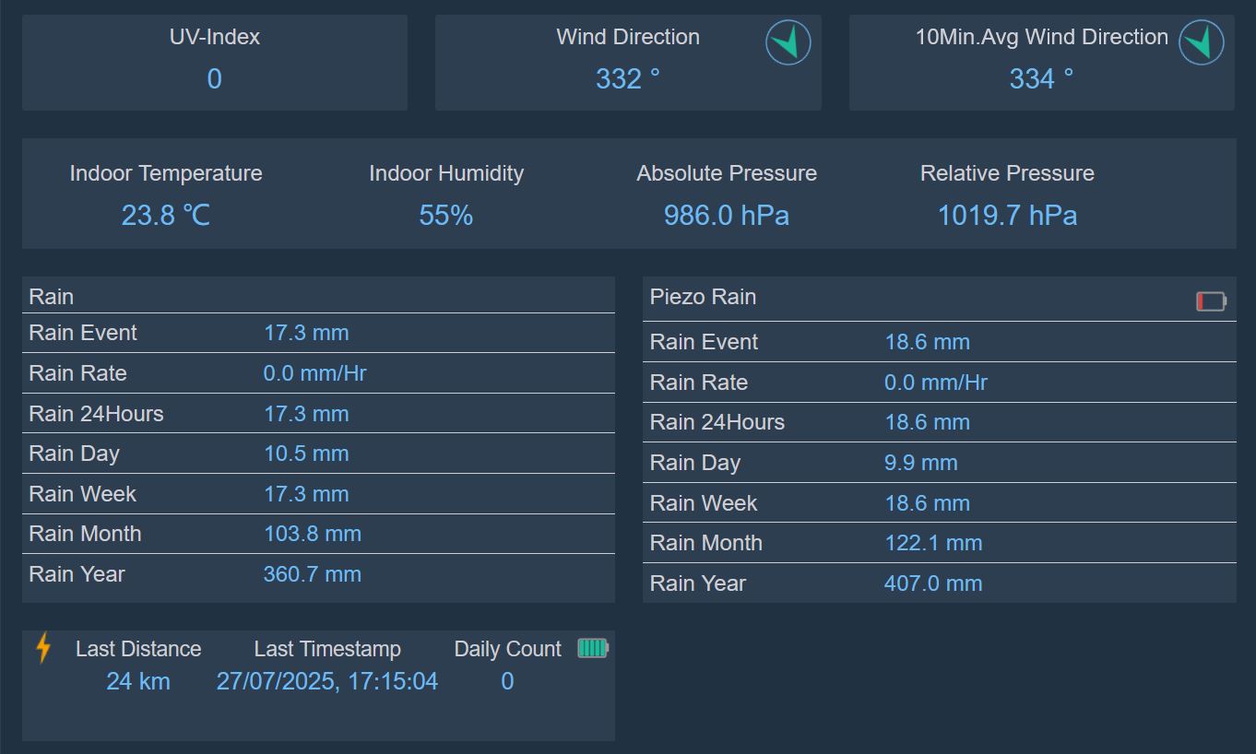The height and width of the screenshot is (754, 1256).
Task: Click the lightning sensor battery indicator icon
Action: coord(593,648)
